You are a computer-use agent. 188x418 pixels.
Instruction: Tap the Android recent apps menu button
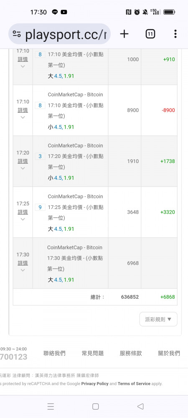coord(51,406)
